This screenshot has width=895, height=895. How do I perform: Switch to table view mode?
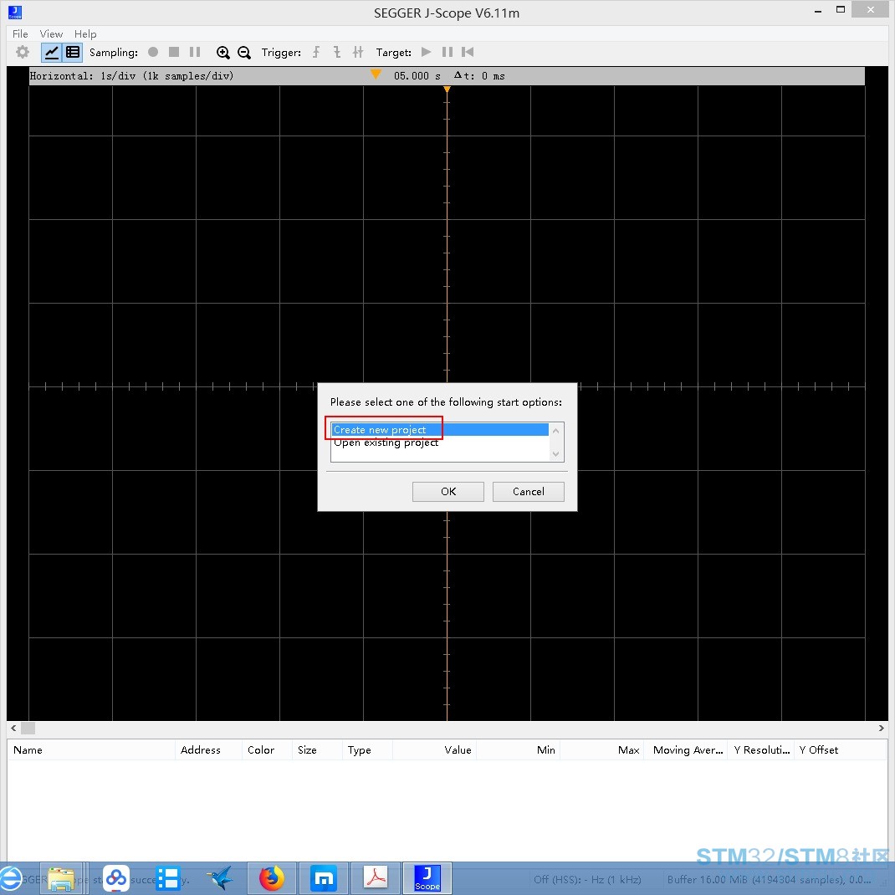pyautogui.click(x=73, y=53)
